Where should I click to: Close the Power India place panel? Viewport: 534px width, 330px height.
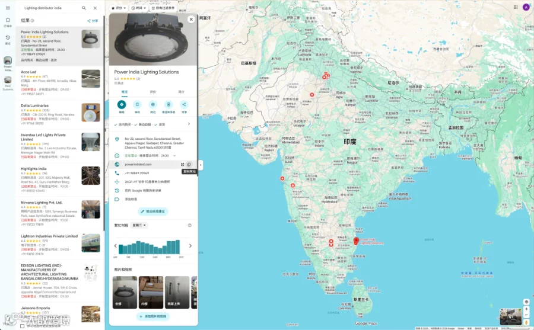pyautogui.click(x=191, y=20)
